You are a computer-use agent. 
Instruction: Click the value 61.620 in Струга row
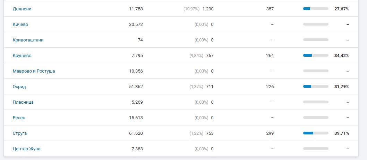(x=136, y=133)
